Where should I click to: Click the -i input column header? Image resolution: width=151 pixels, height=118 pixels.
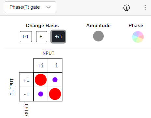coord(55,65)
